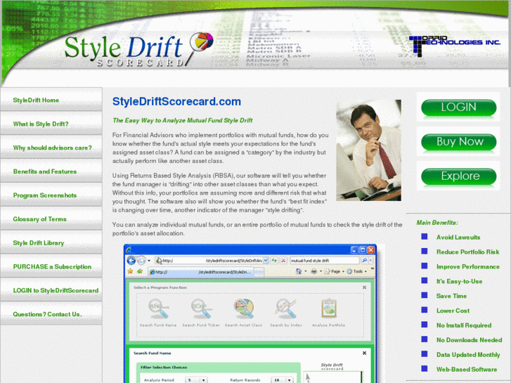511x383 pixels.
Task: Close the Search Fund Name panel
Action: [x=364, y=353]
